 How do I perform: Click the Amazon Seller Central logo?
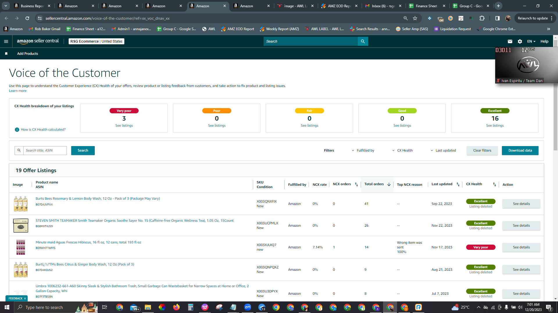click(38, 41)
